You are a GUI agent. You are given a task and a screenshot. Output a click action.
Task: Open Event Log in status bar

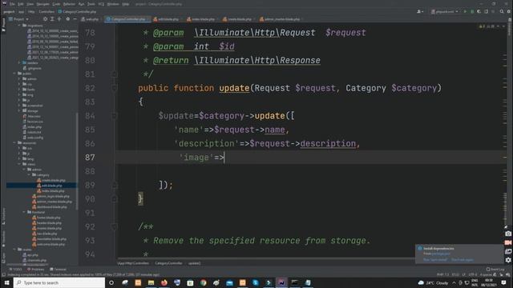point(495,269)
